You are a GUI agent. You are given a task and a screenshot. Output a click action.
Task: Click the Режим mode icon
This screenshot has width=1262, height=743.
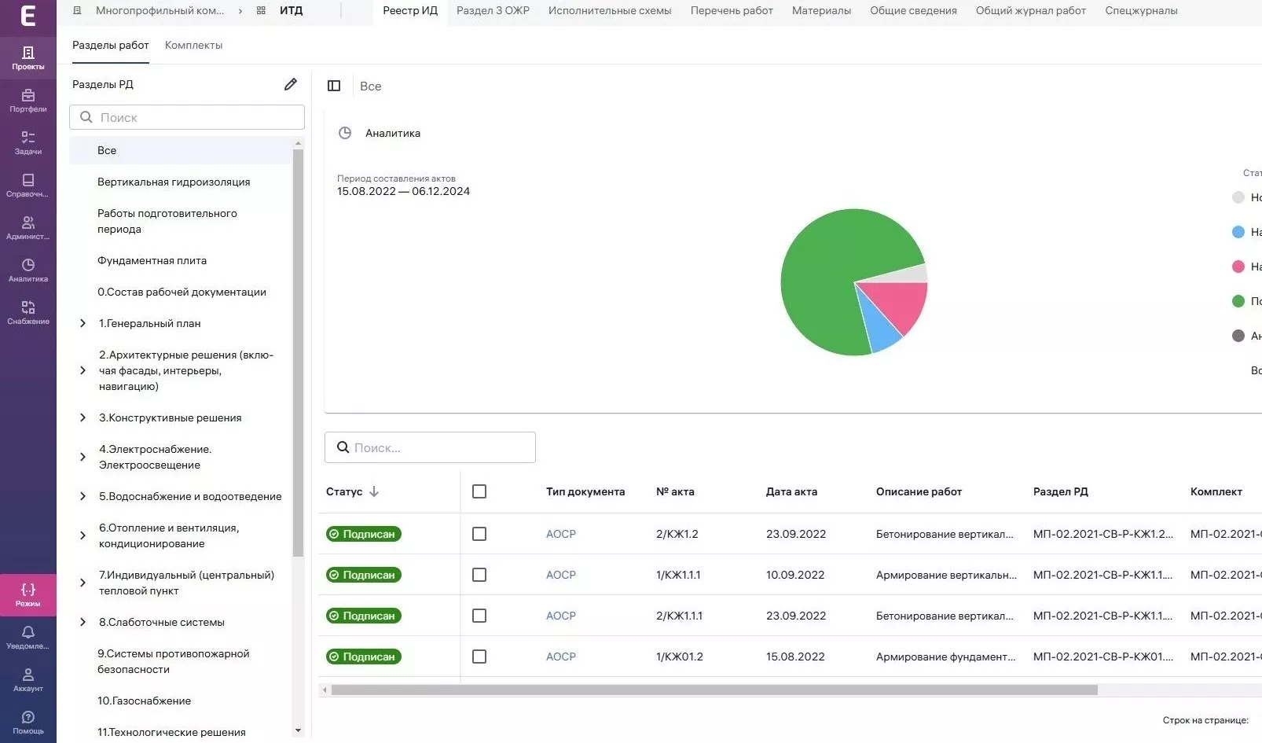[x=28, y=594]
